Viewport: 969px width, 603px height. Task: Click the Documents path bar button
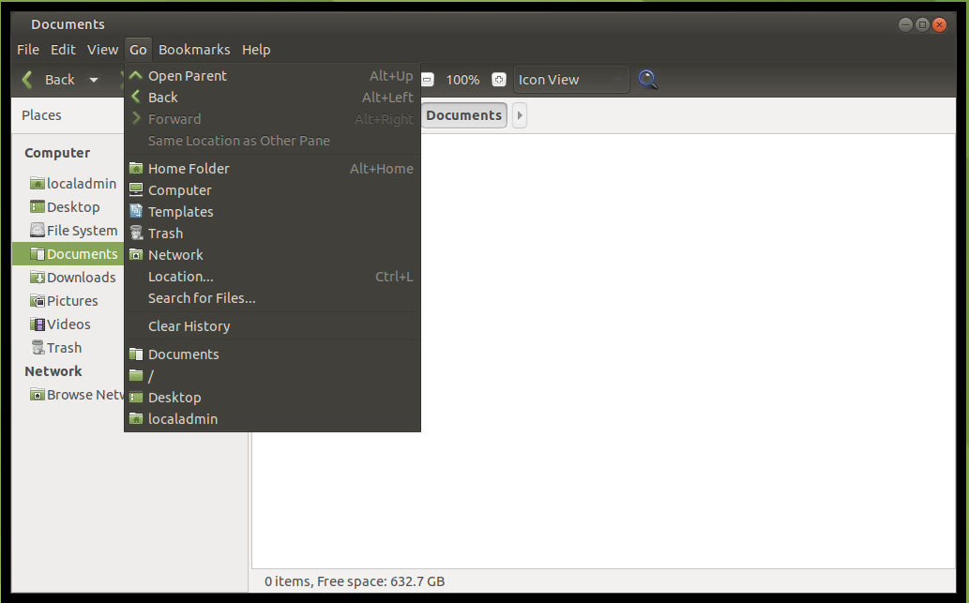[x=463, y=115]
